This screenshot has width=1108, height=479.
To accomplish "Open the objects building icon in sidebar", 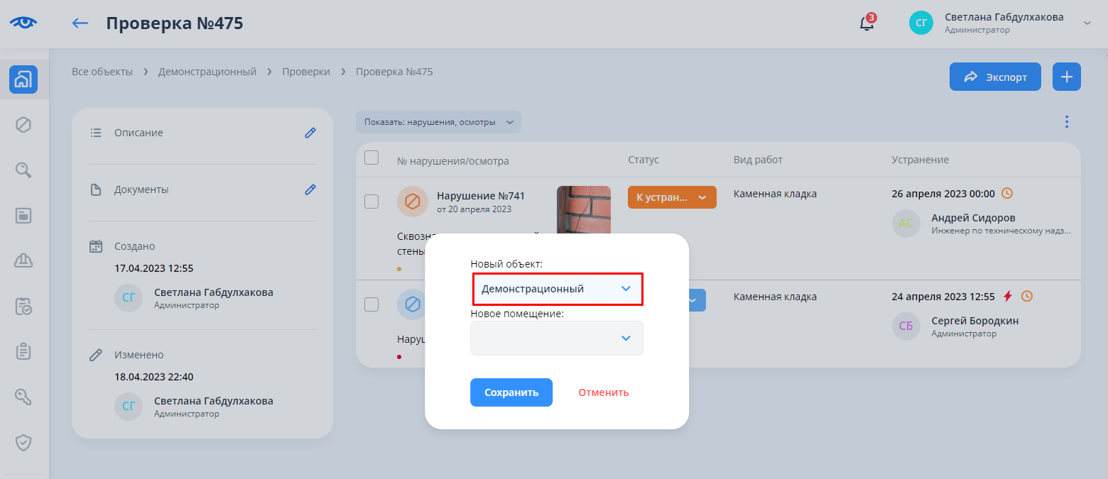I will tap(23, 79).
